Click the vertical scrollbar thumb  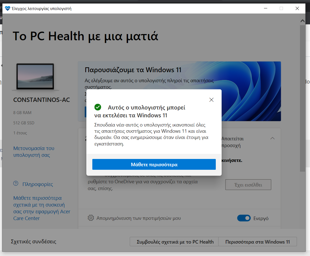[302, 98]
